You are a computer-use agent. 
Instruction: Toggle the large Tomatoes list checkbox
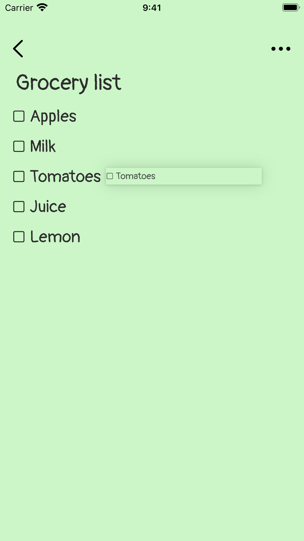(19, 176)
